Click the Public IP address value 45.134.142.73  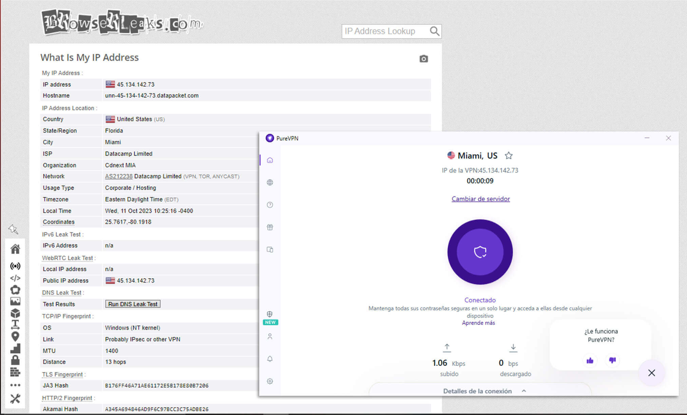[x=136, y=281]
